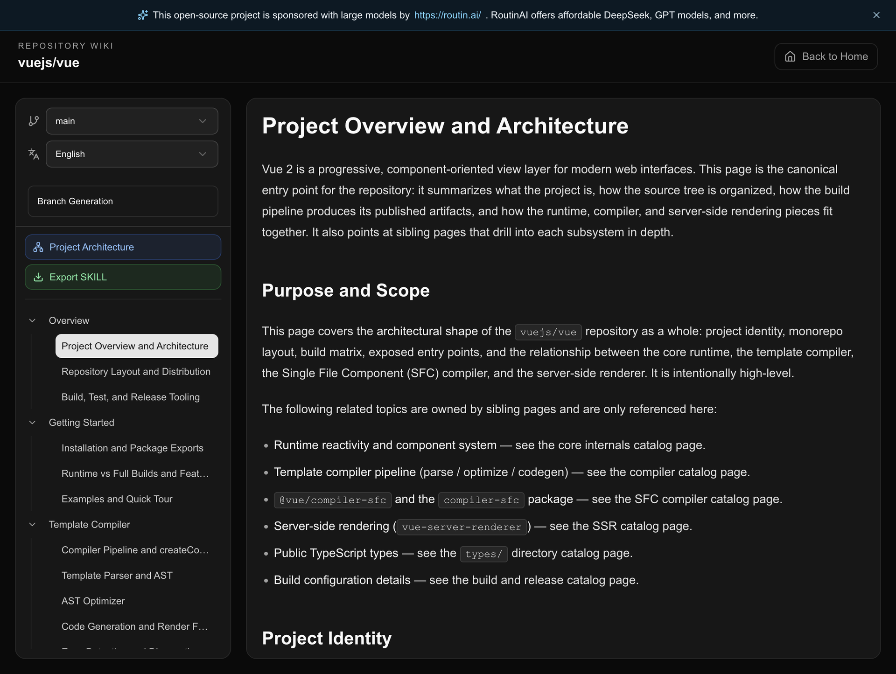The image size is (896, 674).
Task: Select the Getting Started section label
Action: 82,423
